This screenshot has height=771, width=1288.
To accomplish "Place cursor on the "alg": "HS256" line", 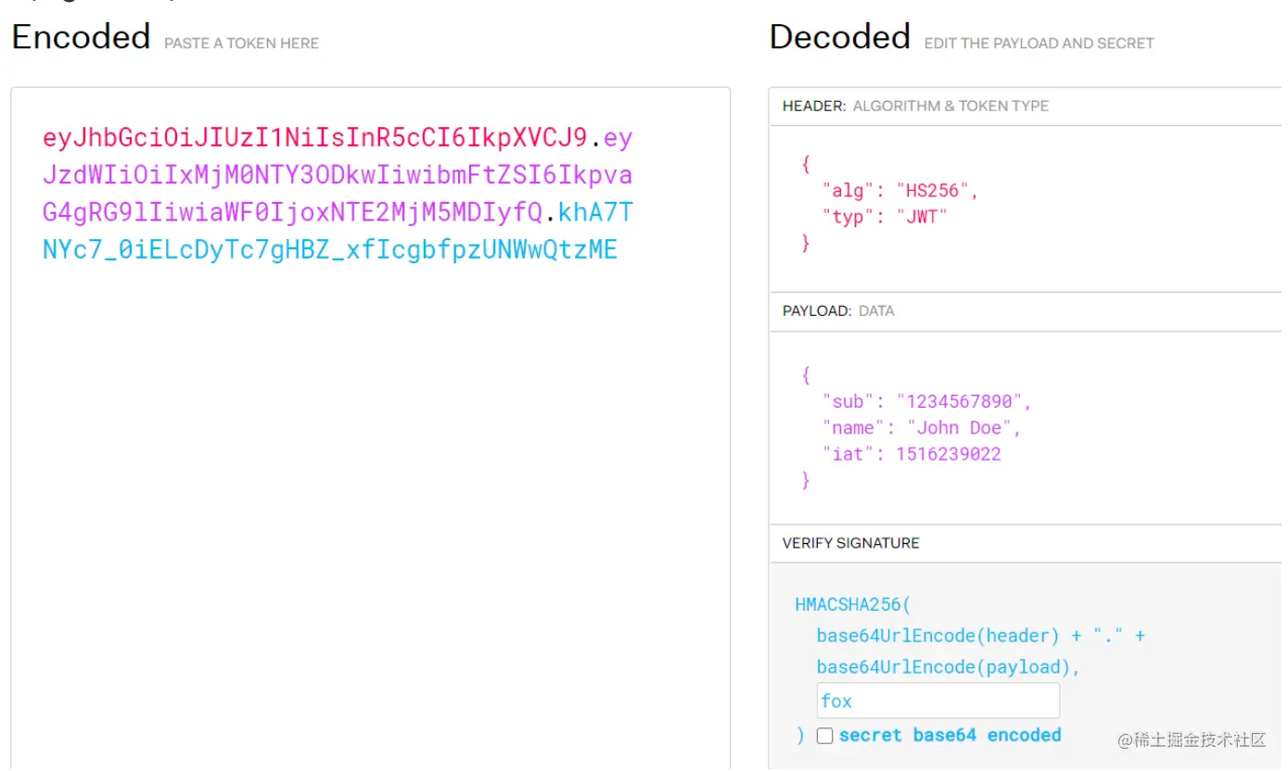I will click(899, 191).
